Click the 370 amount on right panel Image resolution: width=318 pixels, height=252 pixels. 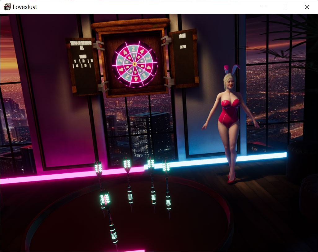pyautogui.click(x=183, y=47)
